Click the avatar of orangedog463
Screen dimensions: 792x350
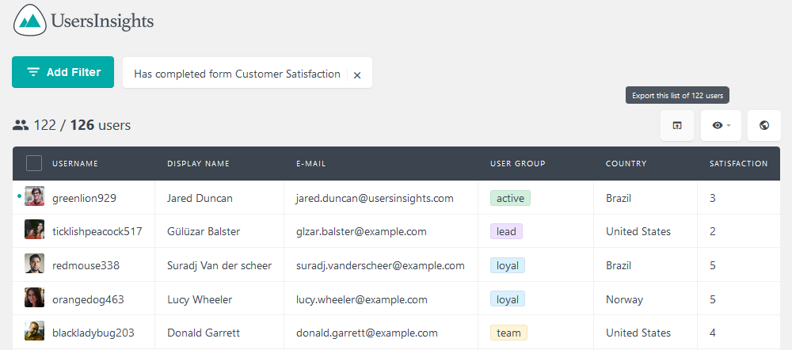(x=34, y=298)
